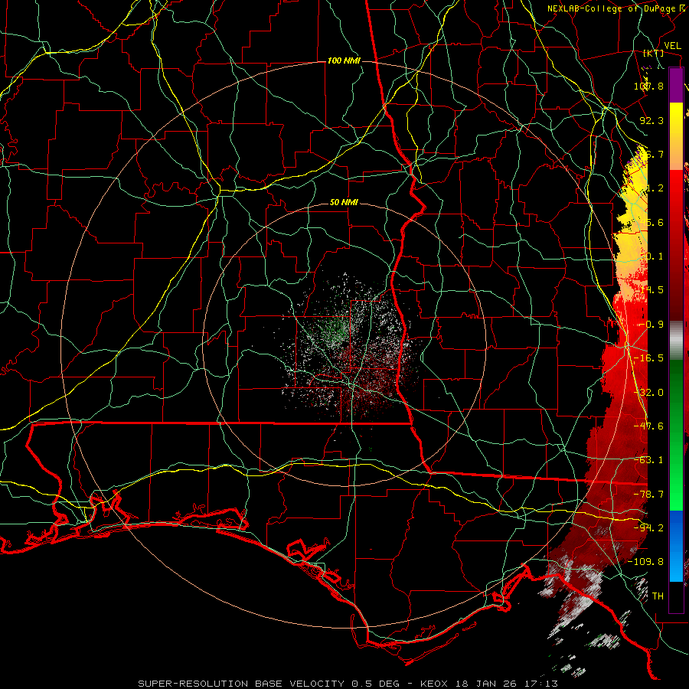Click the VEL legend title
The image size is (689, 689).
point(672,46)
